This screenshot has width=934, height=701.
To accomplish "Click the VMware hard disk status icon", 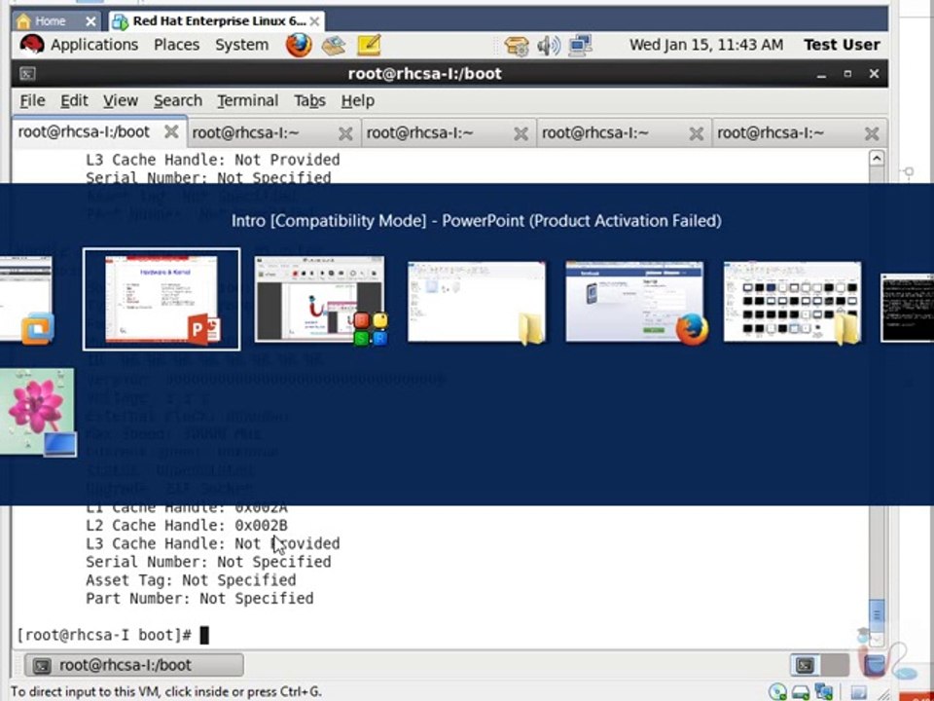I will pos(800,691).
